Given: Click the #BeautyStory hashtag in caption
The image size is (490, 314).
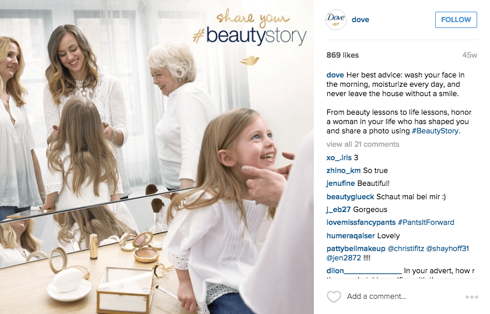Looking at the screenshot, I should pos(435,130).
